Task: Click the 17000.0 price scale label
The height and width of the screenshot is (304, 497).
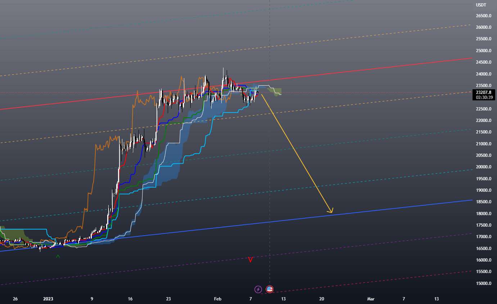Action: coord(483,237)
